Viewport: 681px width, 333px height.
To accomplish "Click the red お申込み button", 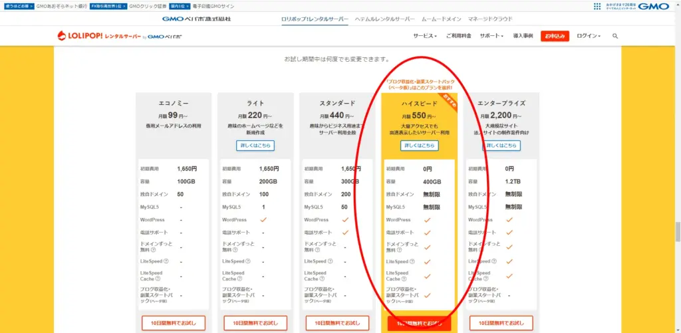I will tap(555, 37).
